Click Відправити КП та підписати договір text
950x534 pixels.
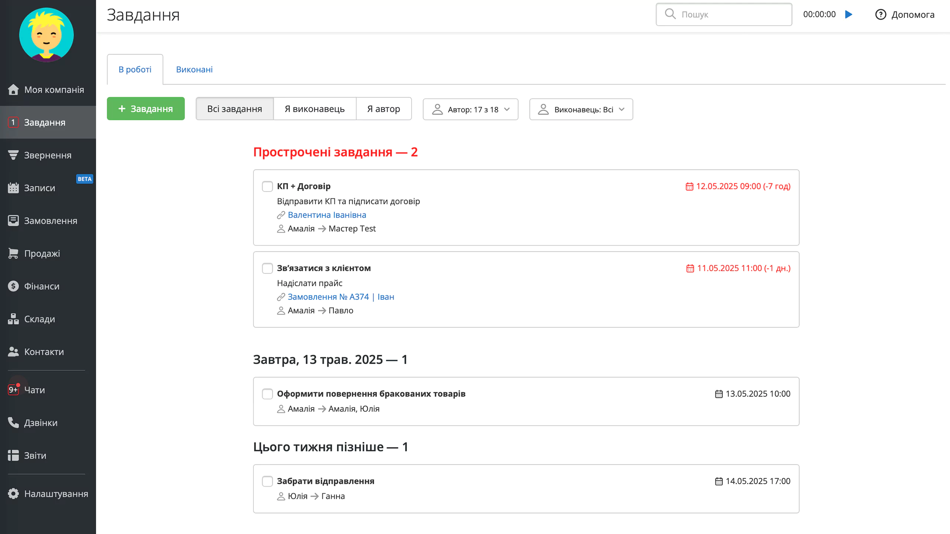pos(348,201)
